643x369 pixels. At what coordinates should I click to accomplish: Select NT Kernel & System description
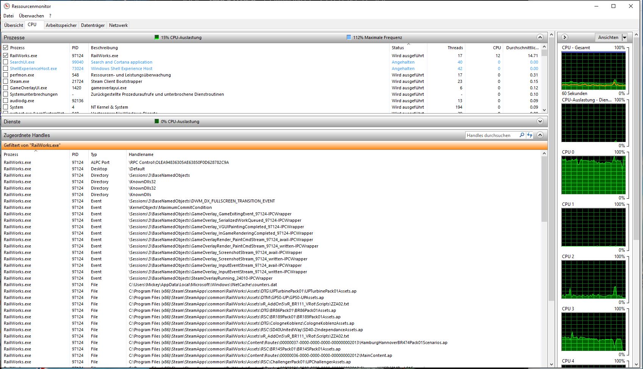110,107
